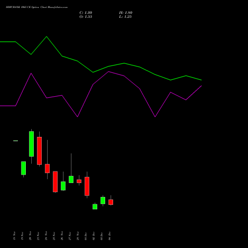Viewport: 248px width, 248px height.
Task: Click the 04 Dec date label
Action: 110,236
